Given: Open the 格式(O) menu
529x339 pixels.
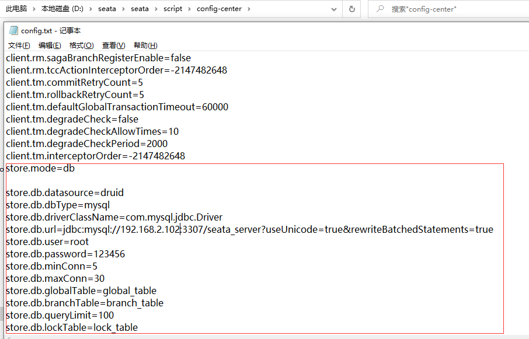Looking at the screenshot, I should (81, 46).
